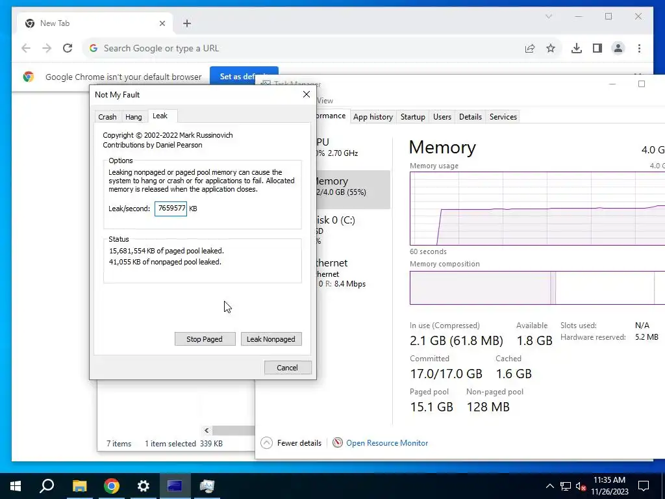Select Ethernet in Task Manager sidebar
Image resolution: width=665 pixels, height=499 pixels.
click(353, 273)
